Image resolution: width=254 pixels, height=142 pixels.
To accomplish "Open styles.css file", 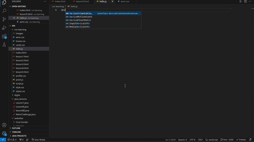I will pyautogui.click(x=20, y=91).
